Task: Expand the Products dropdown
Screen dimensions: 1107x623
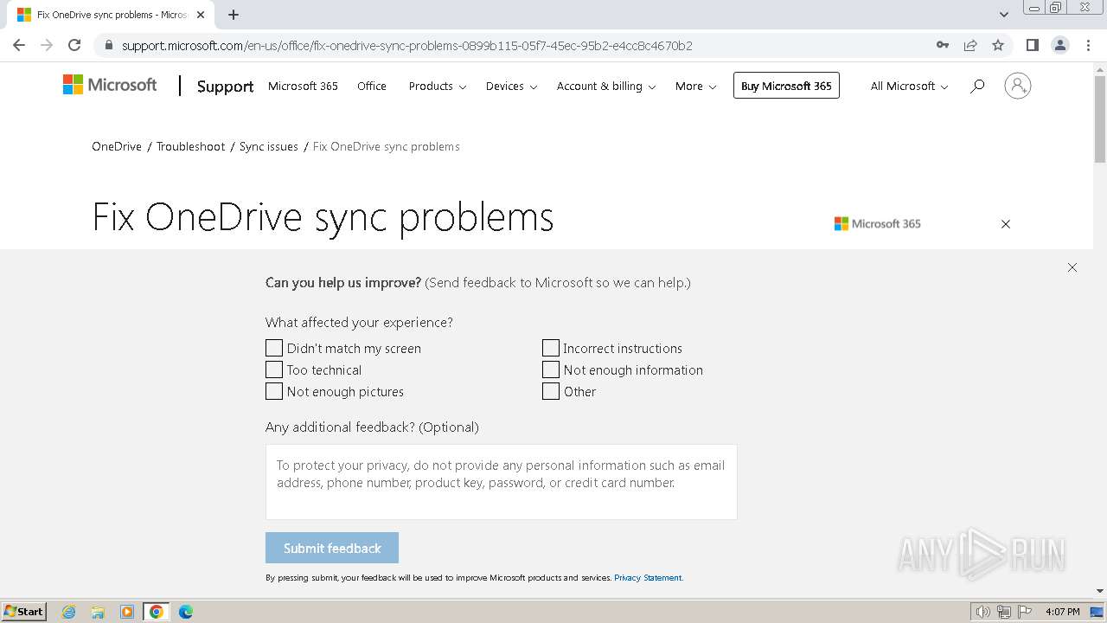Action: tap(437, 86)
